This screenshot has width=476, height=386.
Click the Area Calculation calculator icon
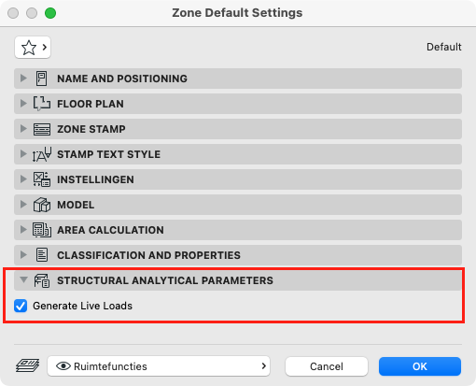(x=42, y=230)
